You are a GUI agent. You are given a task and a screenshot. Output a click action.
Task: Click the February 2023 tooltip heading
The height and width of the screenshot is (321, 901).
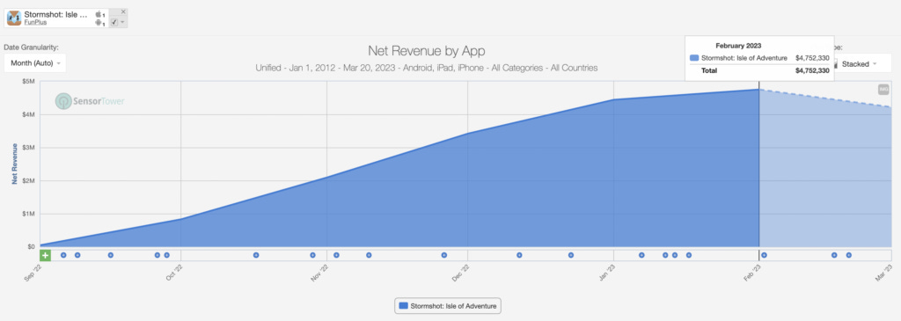pos(738,46)
